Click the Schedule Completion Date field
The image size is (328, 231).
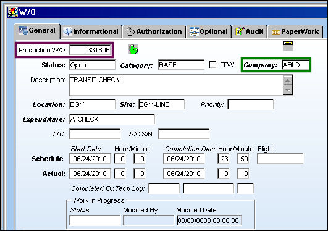pos(184,159)
